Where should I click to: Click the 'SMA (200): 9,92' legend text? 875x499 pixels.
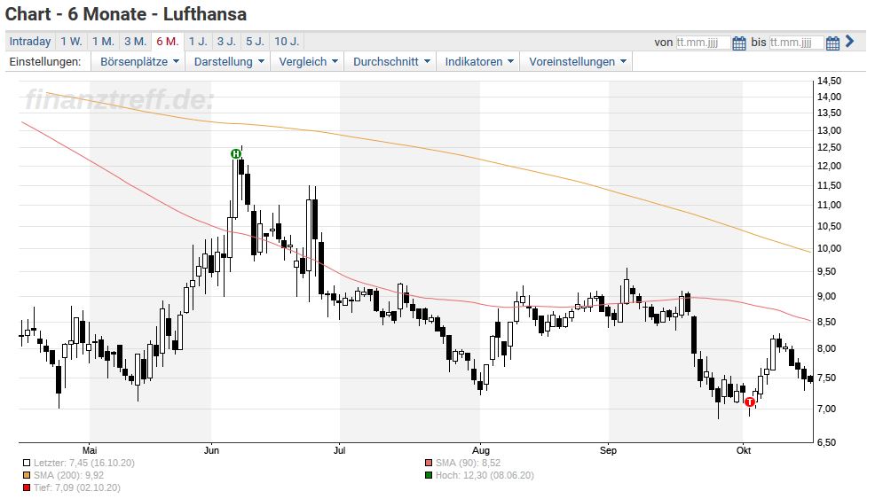pos(68,476)
